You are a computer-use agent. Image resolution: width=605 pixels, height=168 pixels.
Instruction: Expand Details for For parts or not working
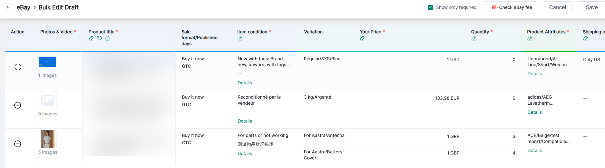tap(245, 153)
